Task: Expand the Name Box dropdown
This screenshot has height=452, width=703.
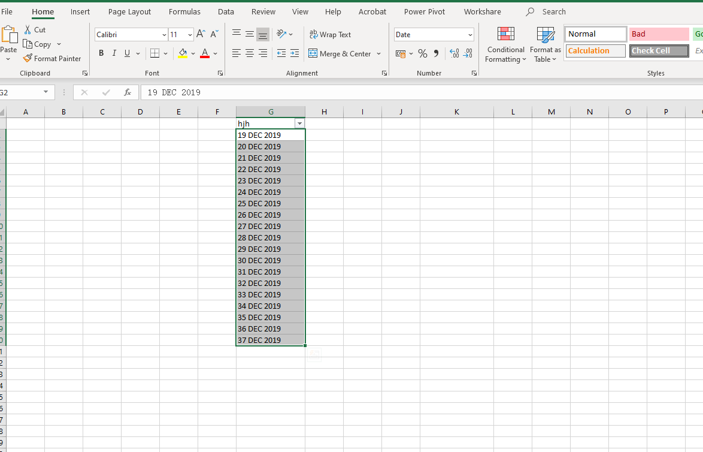Action: tap(46, 92)
